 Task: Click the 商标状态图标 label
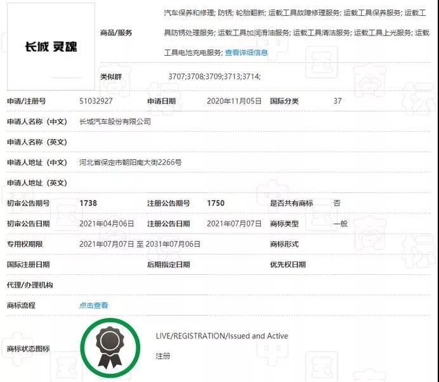click(29, 348)
